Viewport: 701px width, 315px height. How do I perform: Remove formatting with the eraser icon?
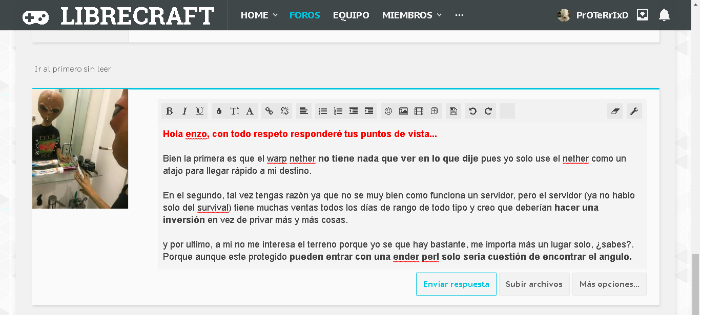coord(614,111)
